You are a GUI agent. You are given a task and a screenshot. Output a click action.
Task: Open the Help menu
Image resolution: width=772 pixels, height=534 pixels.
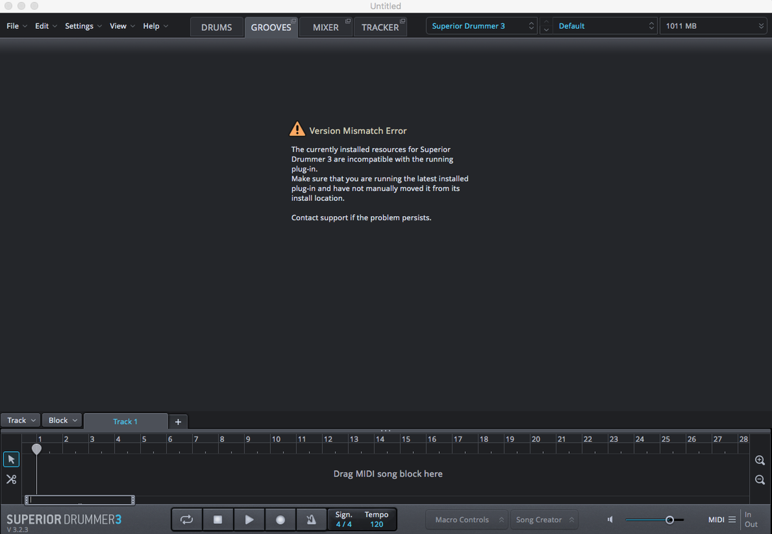155,26
